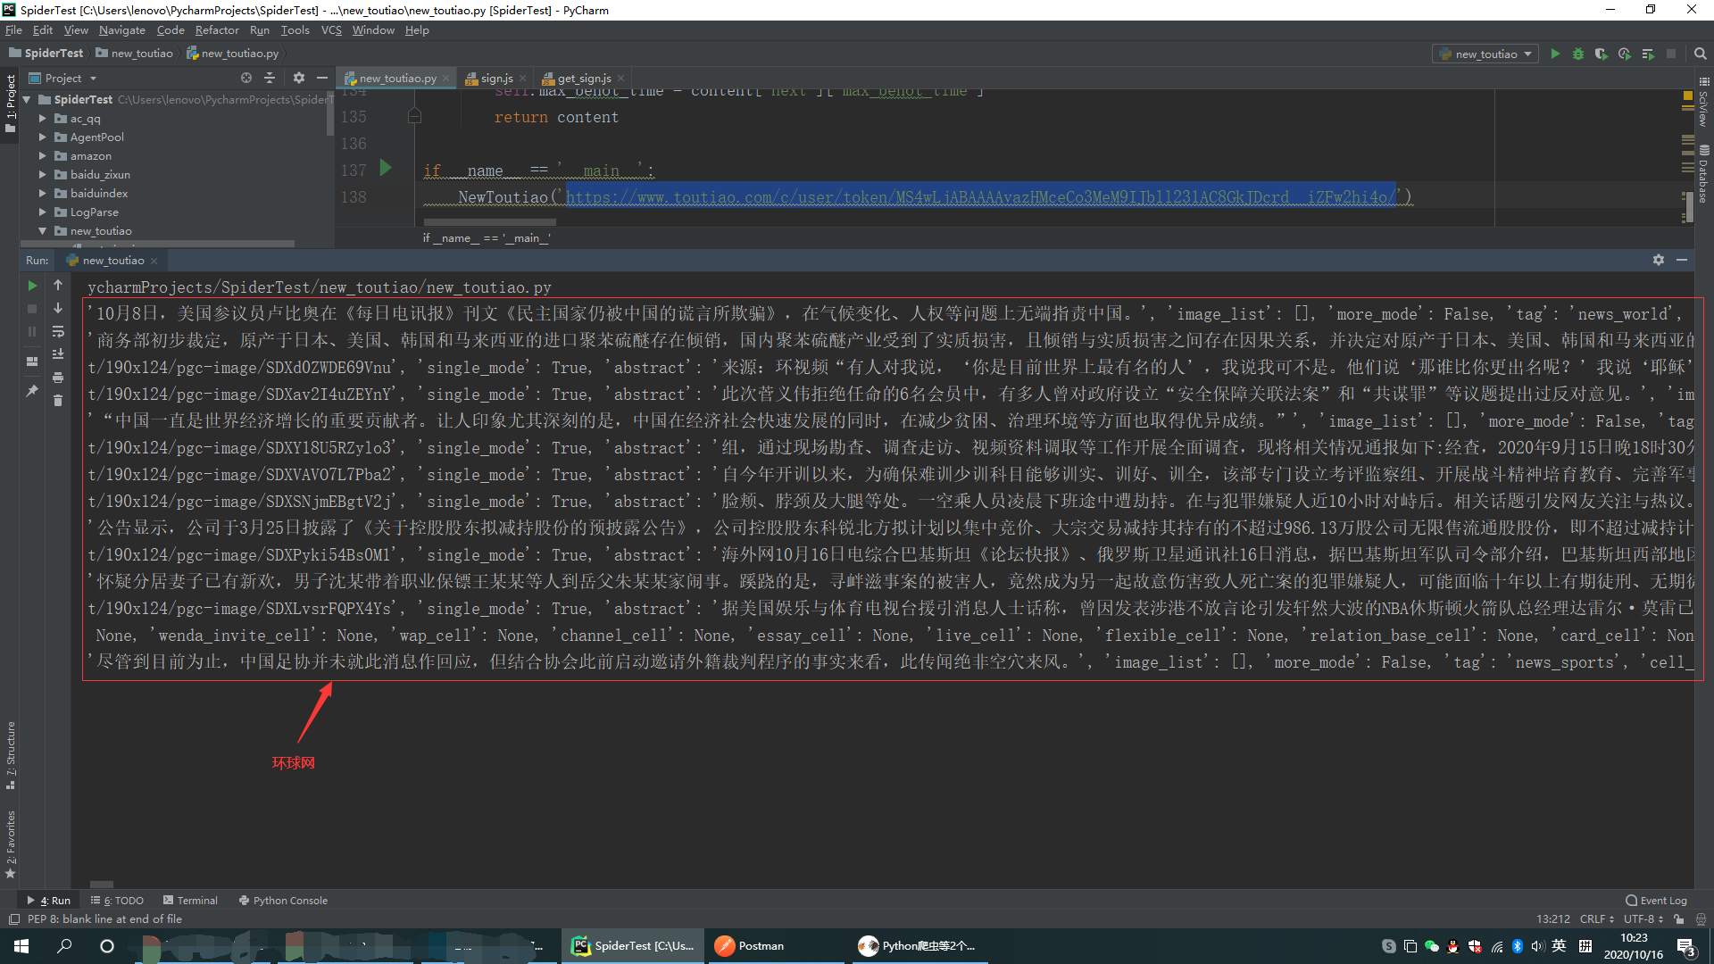Toggle read-only lock icon in status bar
The width and height of the screenshot is (1714, 964).
(x=1678, y=919)
